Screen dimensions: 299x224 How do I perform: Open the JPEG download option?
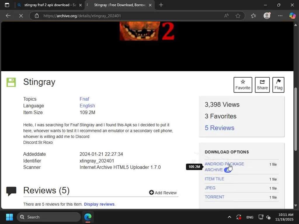pyautogui.click(x=210, y=188)
